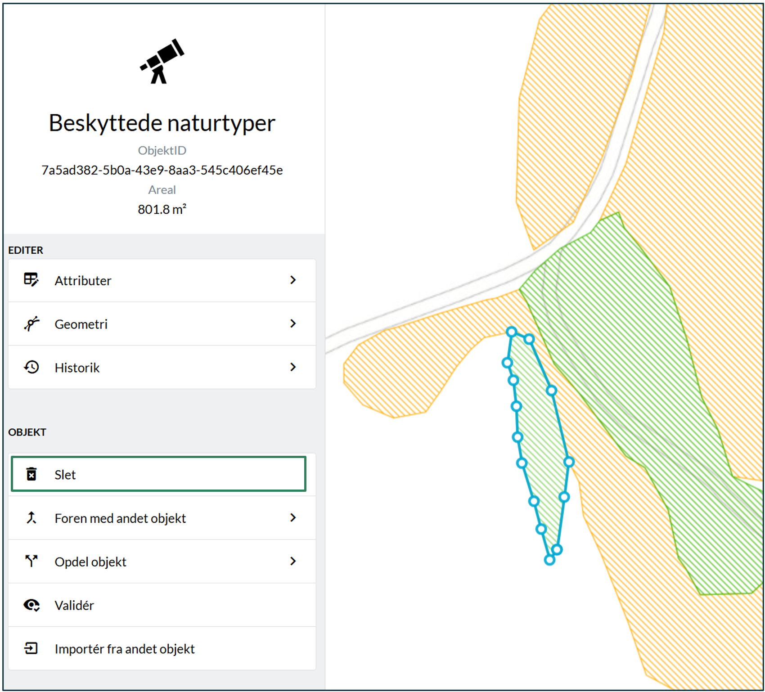Expand the Geometri section chevron

tap(293, 324)
